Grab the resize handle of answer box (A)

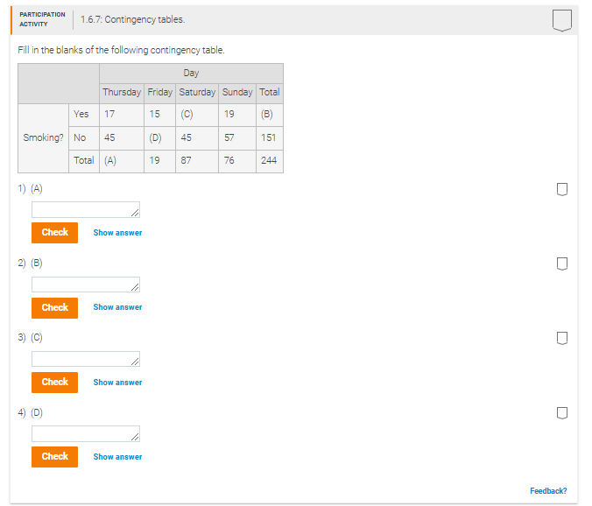pyautogui.click(x=135, y=214)
